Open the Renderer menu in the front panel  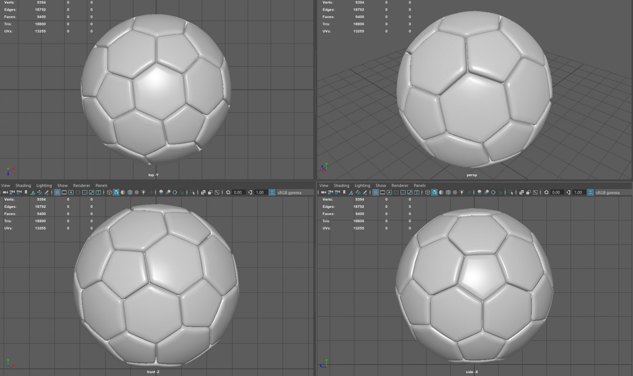click(x=81, y=185)
